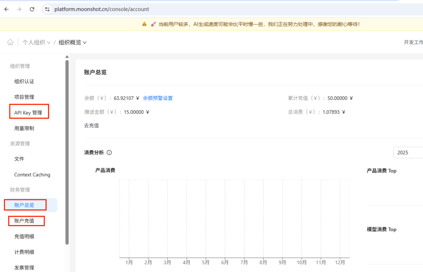Click the 去充值 link

tap(91, 126)
